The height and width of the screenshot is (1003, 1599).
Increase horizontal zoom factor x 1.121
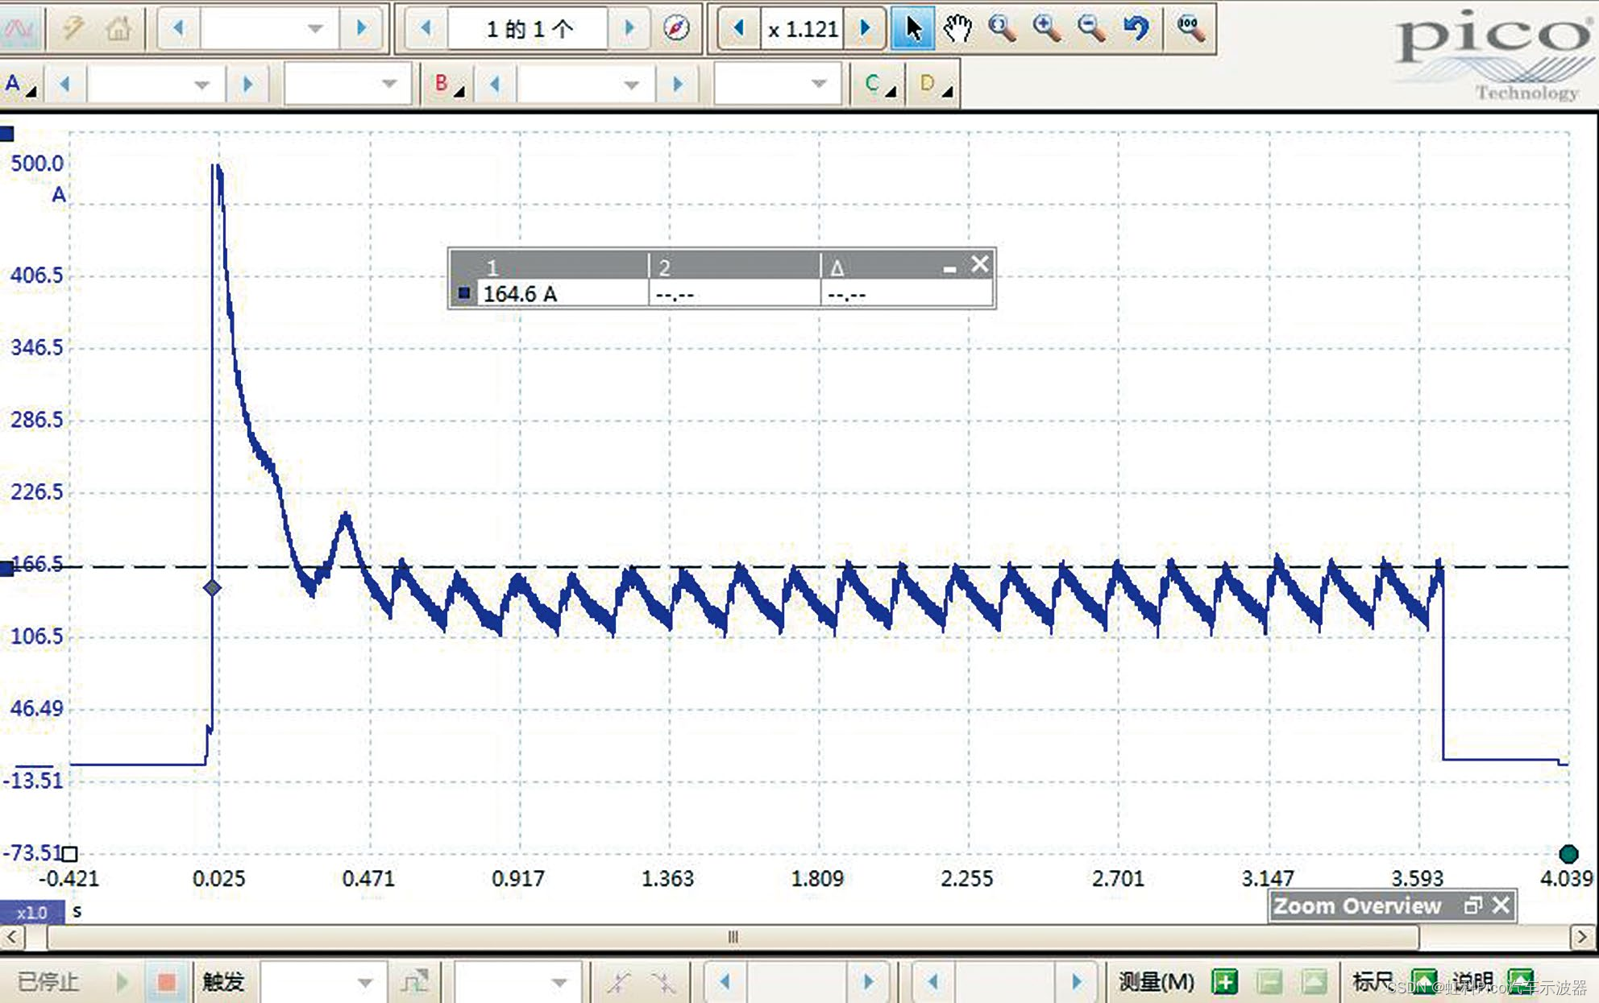(x=865, y=29)
